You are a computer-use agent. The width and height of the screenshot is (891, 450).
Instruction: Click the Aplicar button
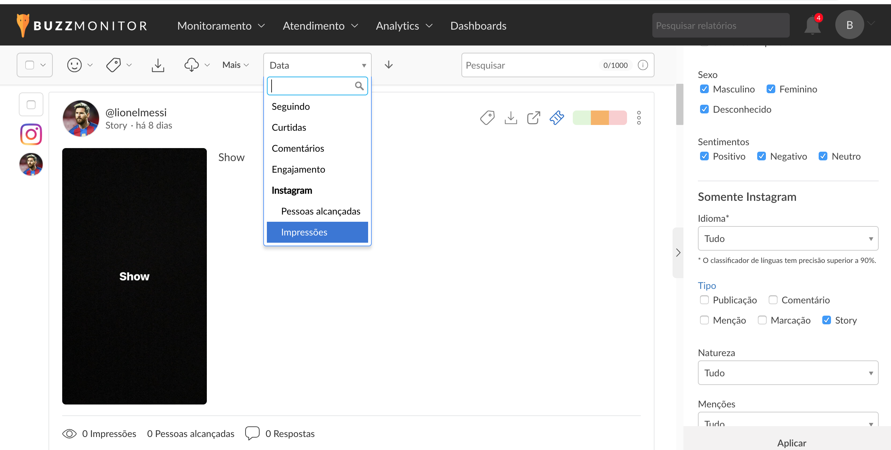(x=792, y=443)
